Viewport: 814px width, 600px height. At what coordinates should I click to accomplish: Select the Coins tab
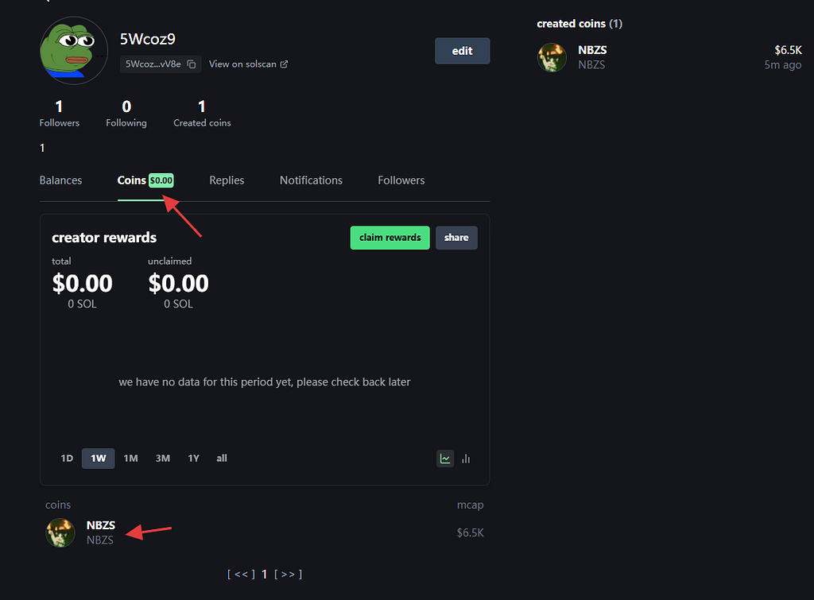(132, 180)
